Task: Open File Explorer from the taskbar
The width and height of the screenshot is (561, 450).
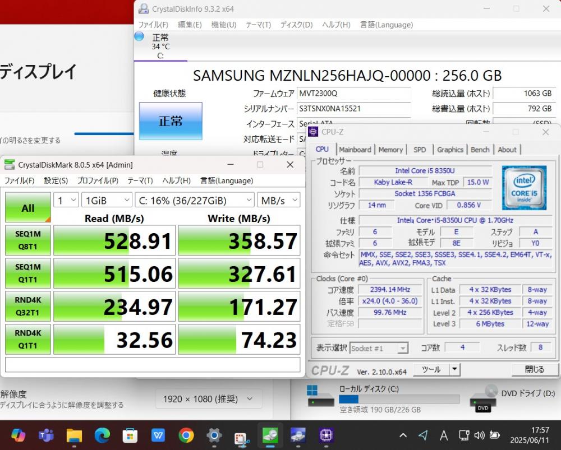Action: tap(74, 435)
